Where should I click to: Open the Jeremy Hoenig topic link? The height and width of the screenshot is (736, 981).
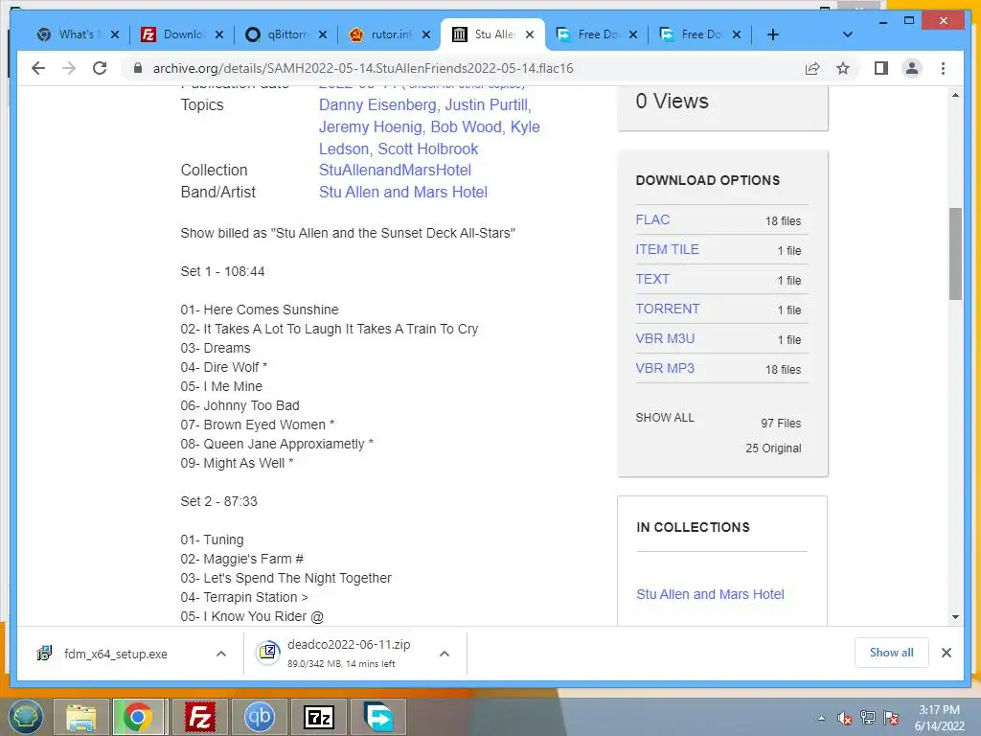pyautogui.click(x=371, y=127)
